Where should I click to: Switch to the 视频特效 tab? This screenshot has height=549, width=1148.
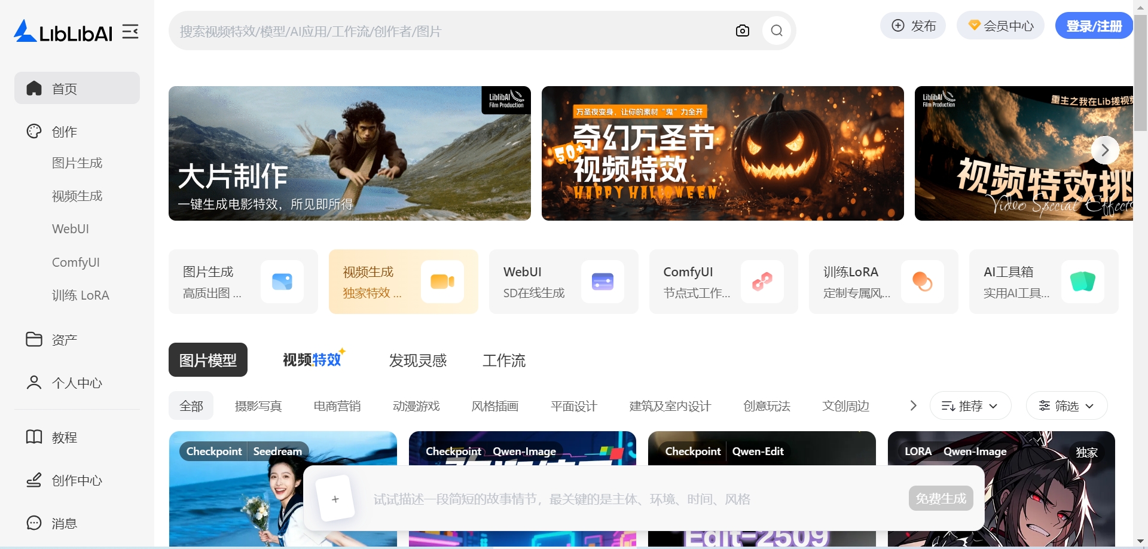pos(312,360)
